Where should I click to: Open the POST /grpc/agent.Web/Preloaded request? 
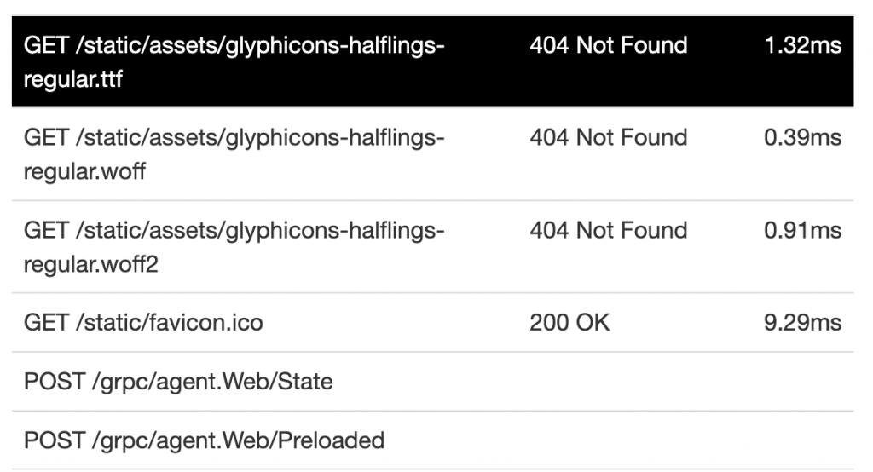coord(432,440)
